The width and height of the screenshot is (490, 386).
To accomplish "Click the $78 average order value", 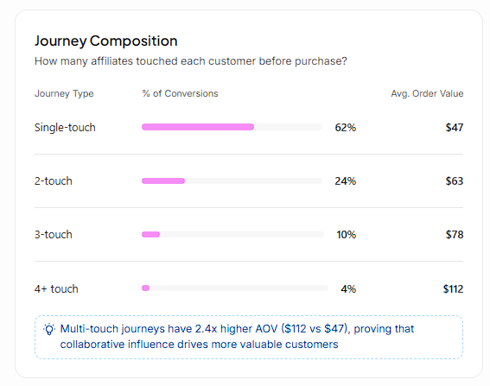I will coord(455,235).
